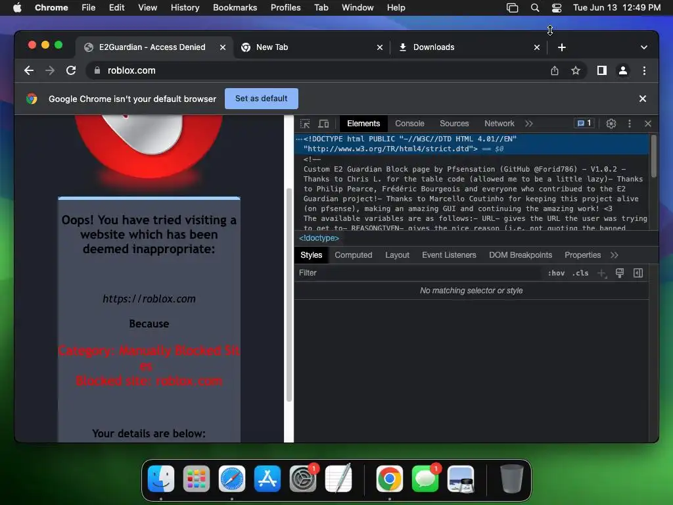
Task: Reload the roblox.com page
Action: [71, 70]
